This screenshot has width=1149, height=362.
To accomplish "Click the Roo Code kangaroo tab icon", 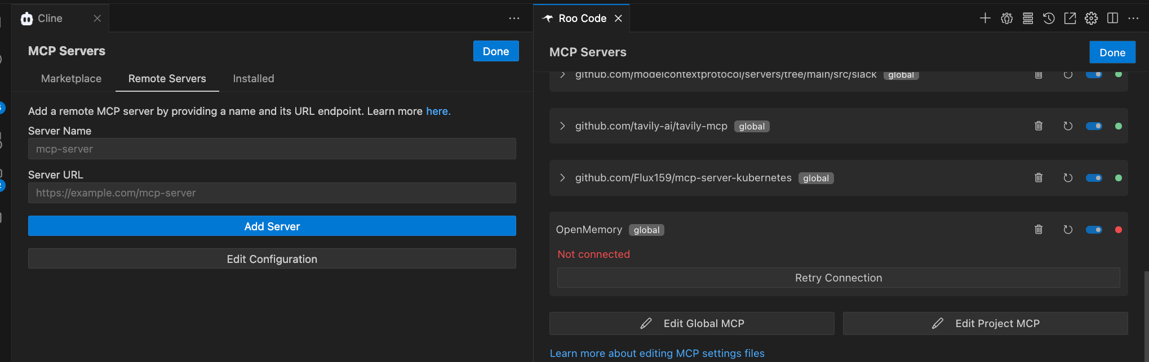I will click(547, 18).
